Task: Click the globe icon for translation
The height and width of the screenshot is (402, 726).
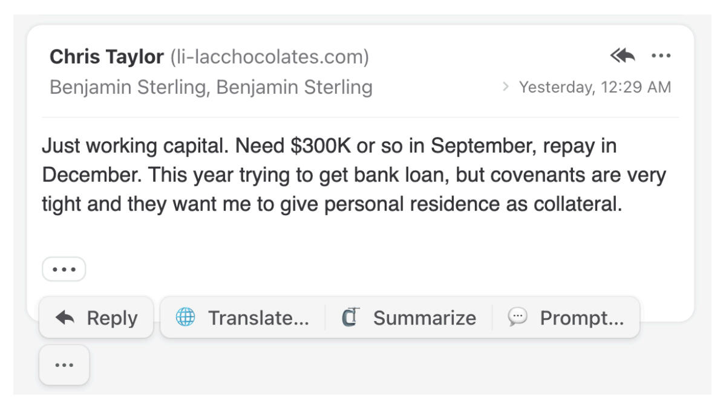Action: click(185, 317)
